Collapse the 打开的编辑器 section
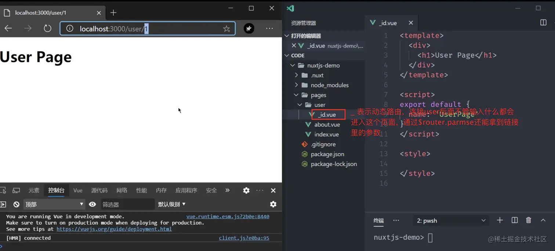This screenshot has width=555, height=251. tap(287, 36)
